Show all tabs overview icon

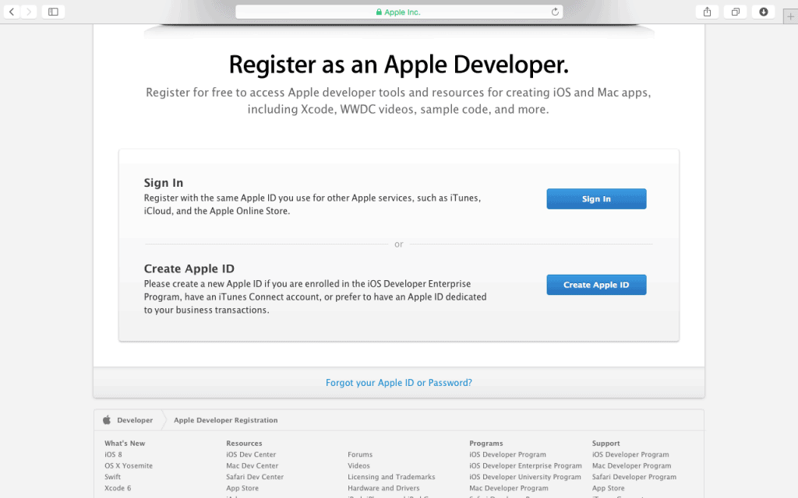click(736, 12)
